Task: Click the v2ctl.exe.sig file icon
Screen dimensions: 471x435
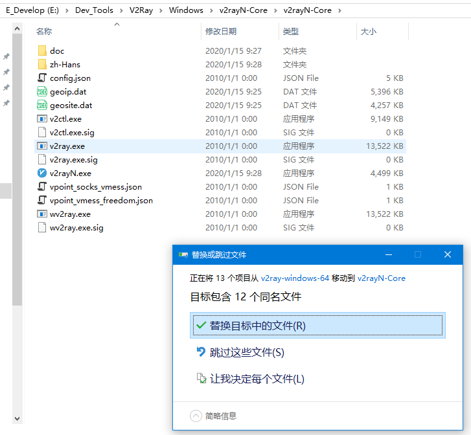Action: 42,132
